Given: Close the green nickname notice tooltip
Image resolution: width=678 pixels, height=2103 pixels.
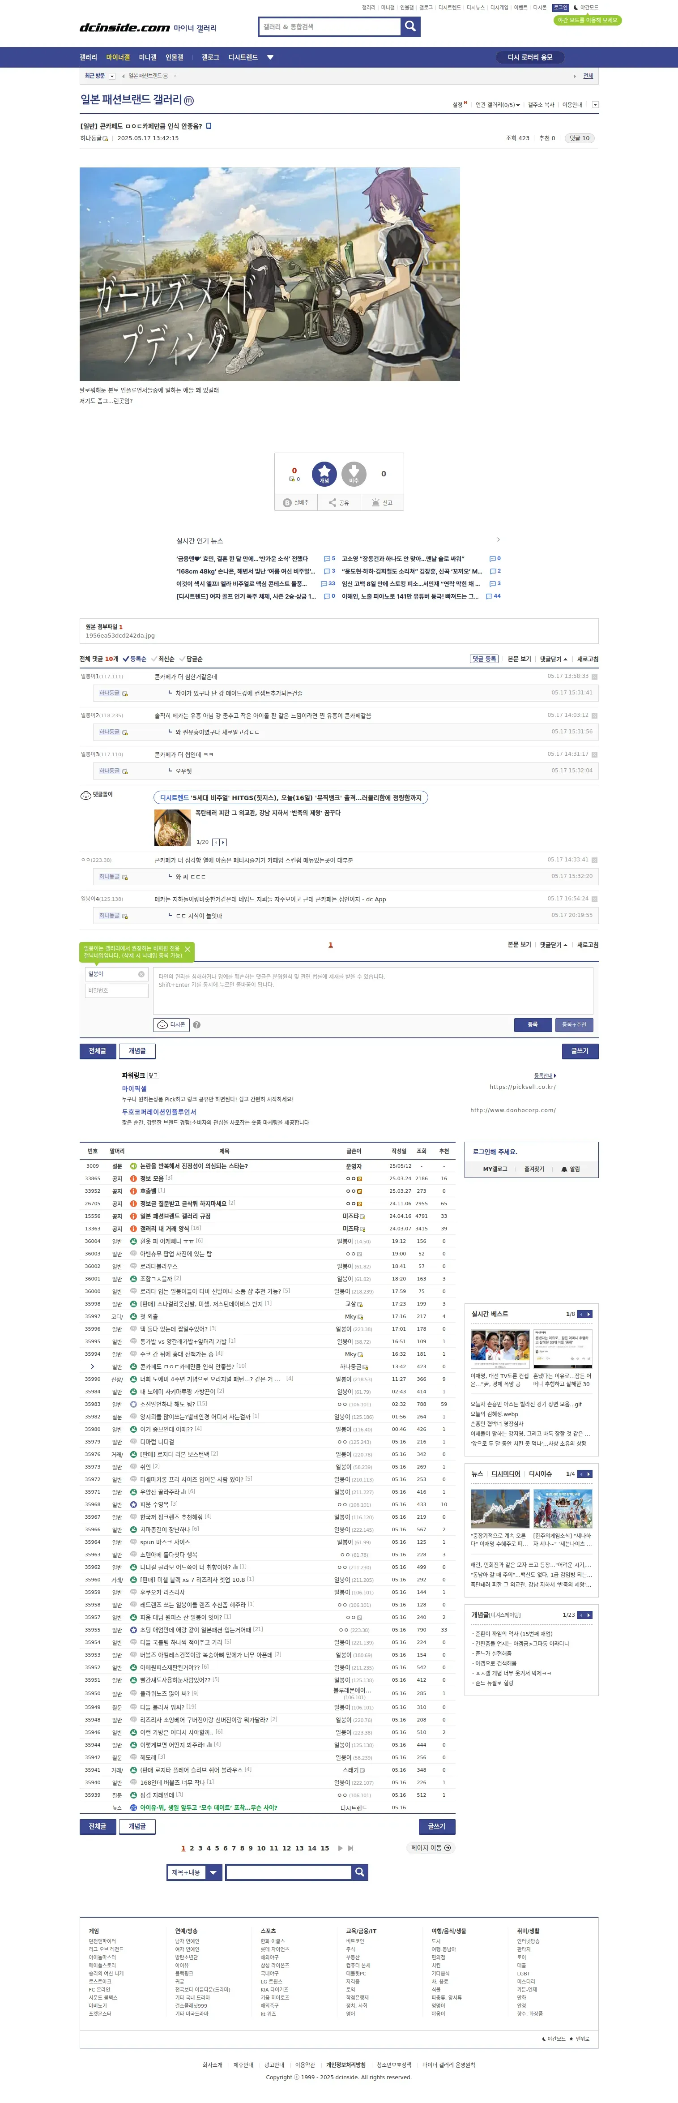Looking at the screenshot, I should (188, 950).
